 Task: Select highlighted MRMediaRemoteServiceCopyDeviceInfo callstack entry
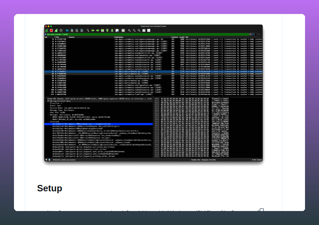click(x=99, y=124)
